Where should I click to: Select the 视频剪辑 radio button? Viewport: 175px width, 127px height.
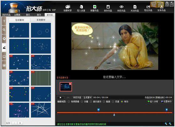69,102
